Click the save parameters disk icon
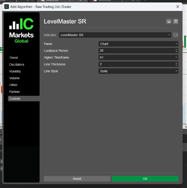 click(176, 22)
